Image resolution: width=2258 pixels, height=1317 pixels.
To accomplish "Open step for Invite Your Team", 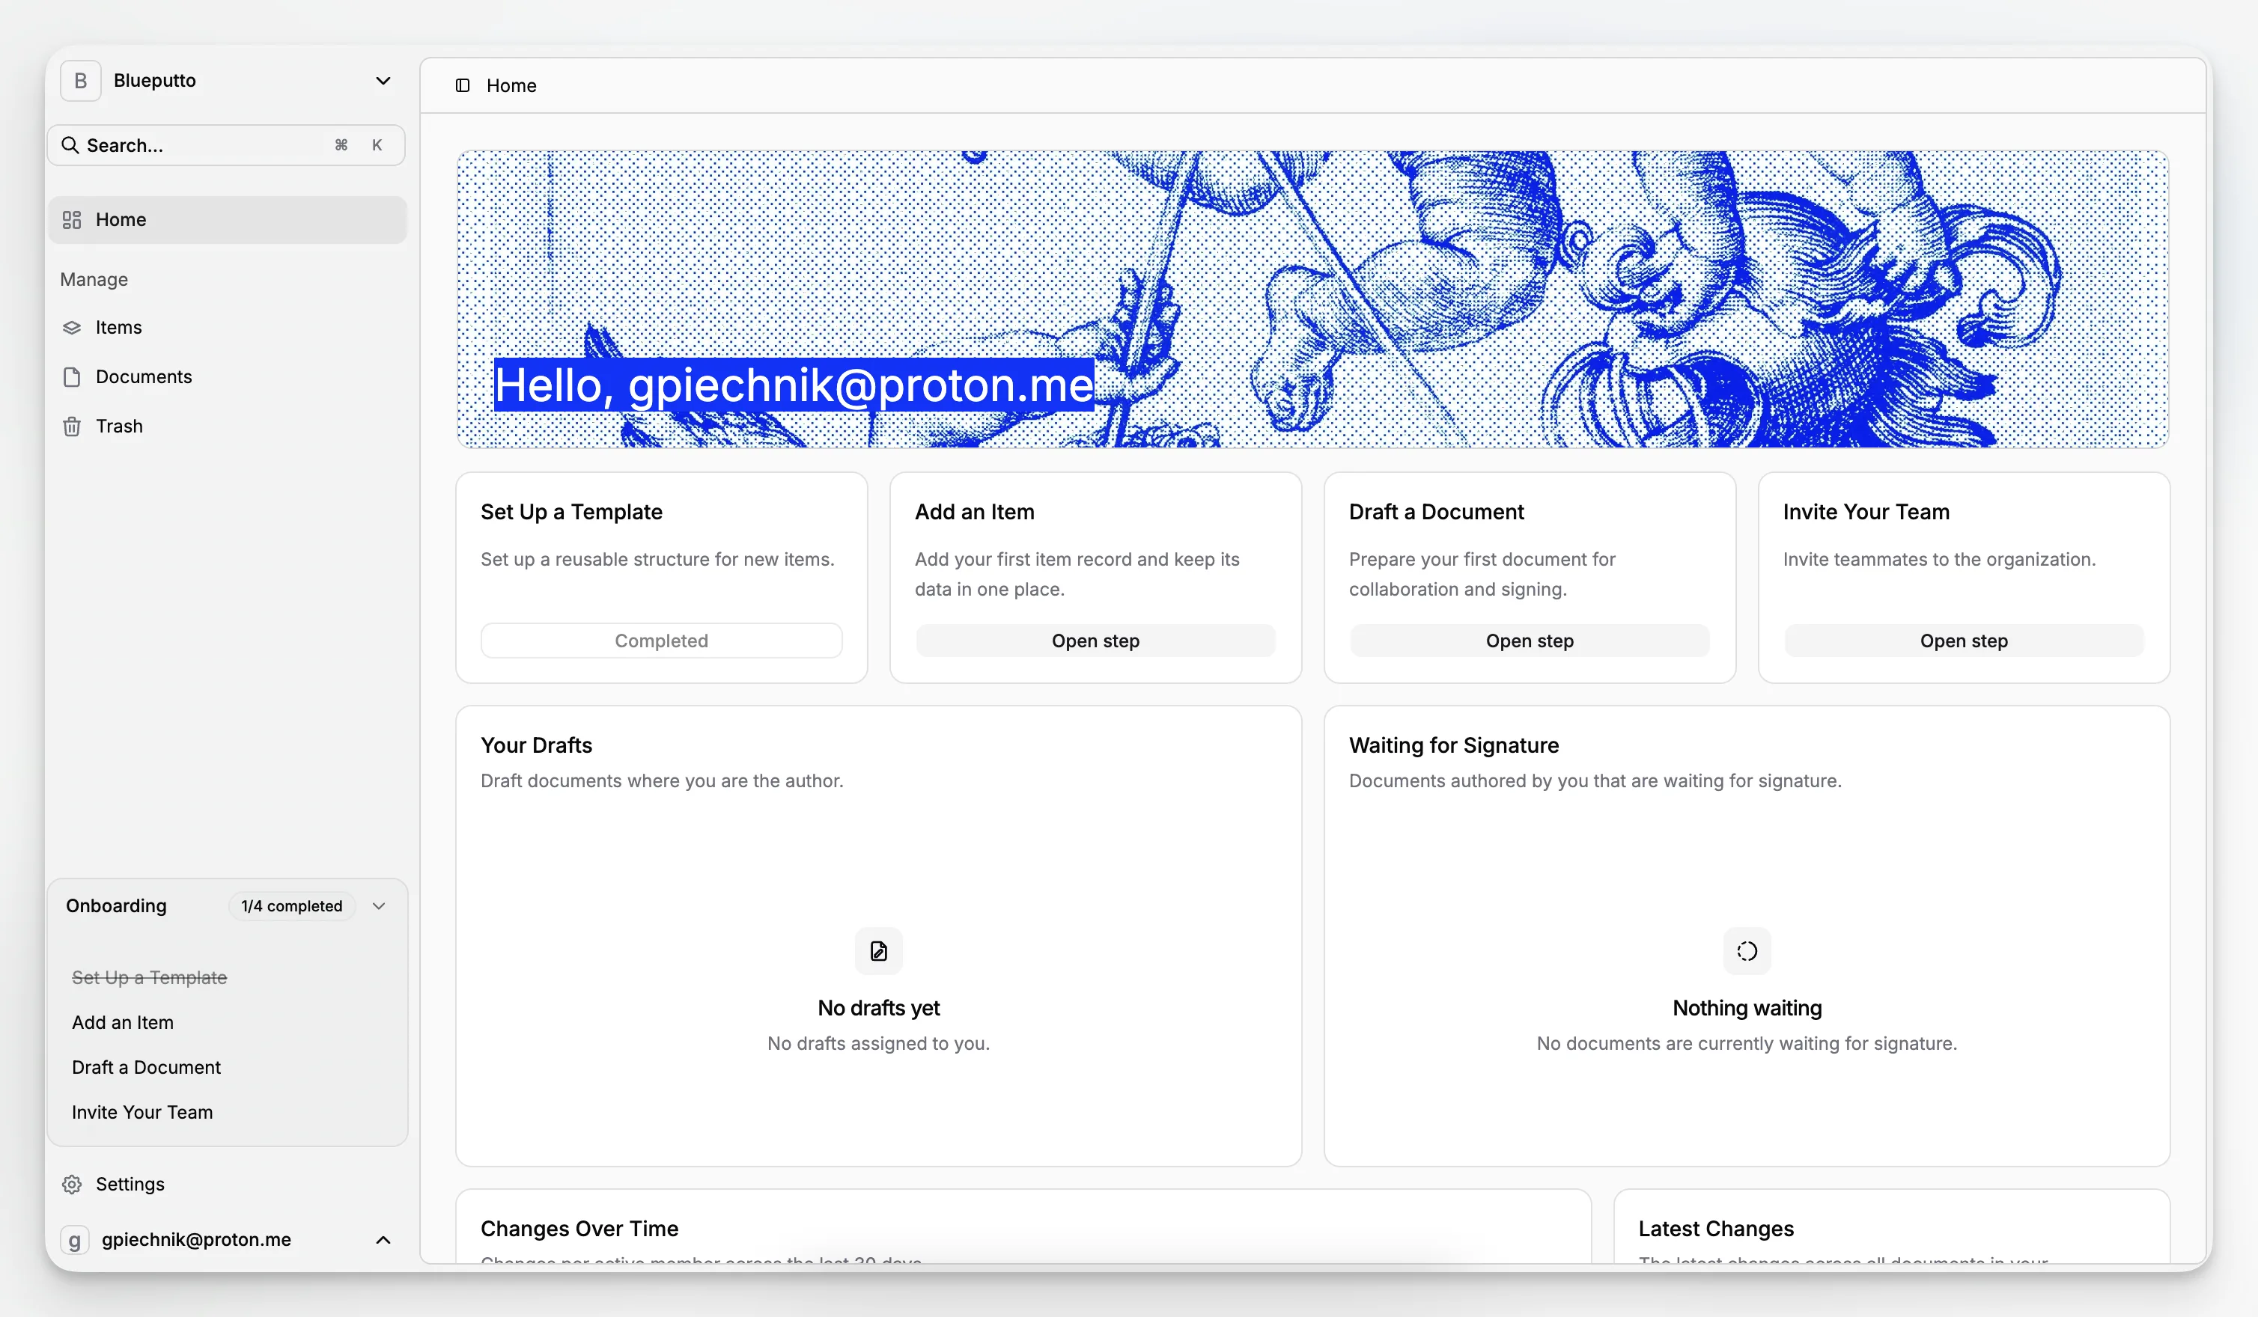I will coord(1963,641).
